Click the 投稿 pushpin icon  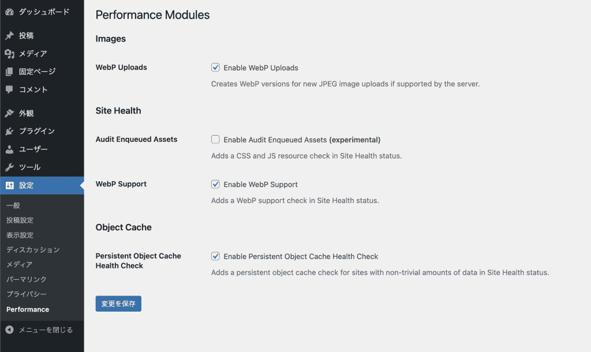9,35
